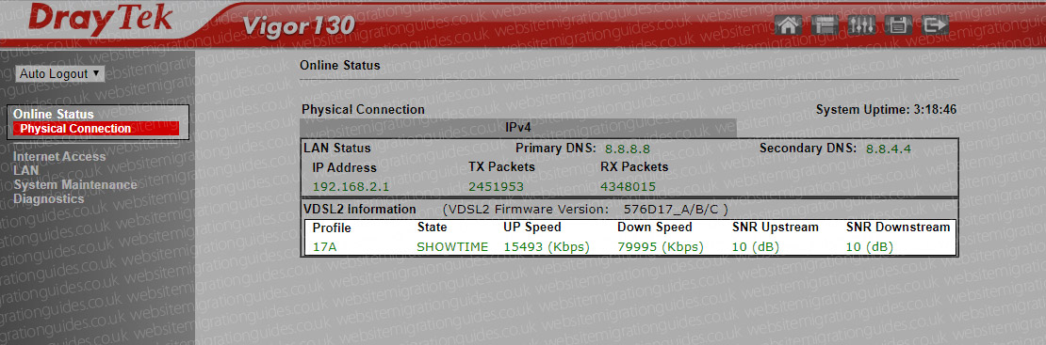Open the Quick Start Wizard icon
The image size is (1046, 345).
pyautogui.click(x=825, y=24)
